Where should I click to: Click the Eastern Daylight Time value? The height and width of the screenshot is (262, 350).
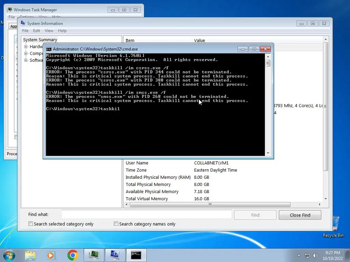tap(215, 170)
